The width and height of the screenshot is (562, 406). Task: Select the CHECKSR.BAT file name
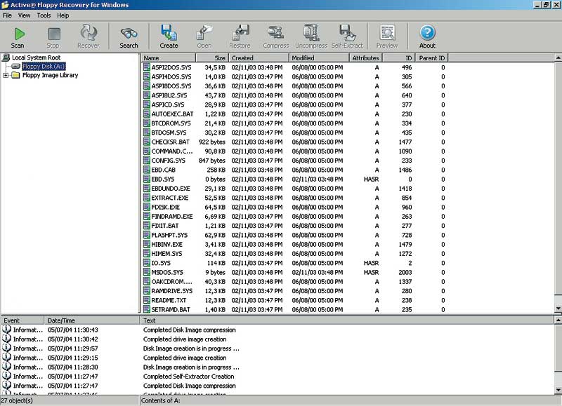[170, 142]
